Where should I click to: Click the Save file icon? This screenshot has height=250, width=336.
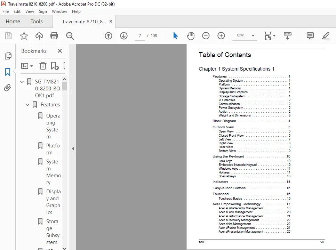pos(9,36)
